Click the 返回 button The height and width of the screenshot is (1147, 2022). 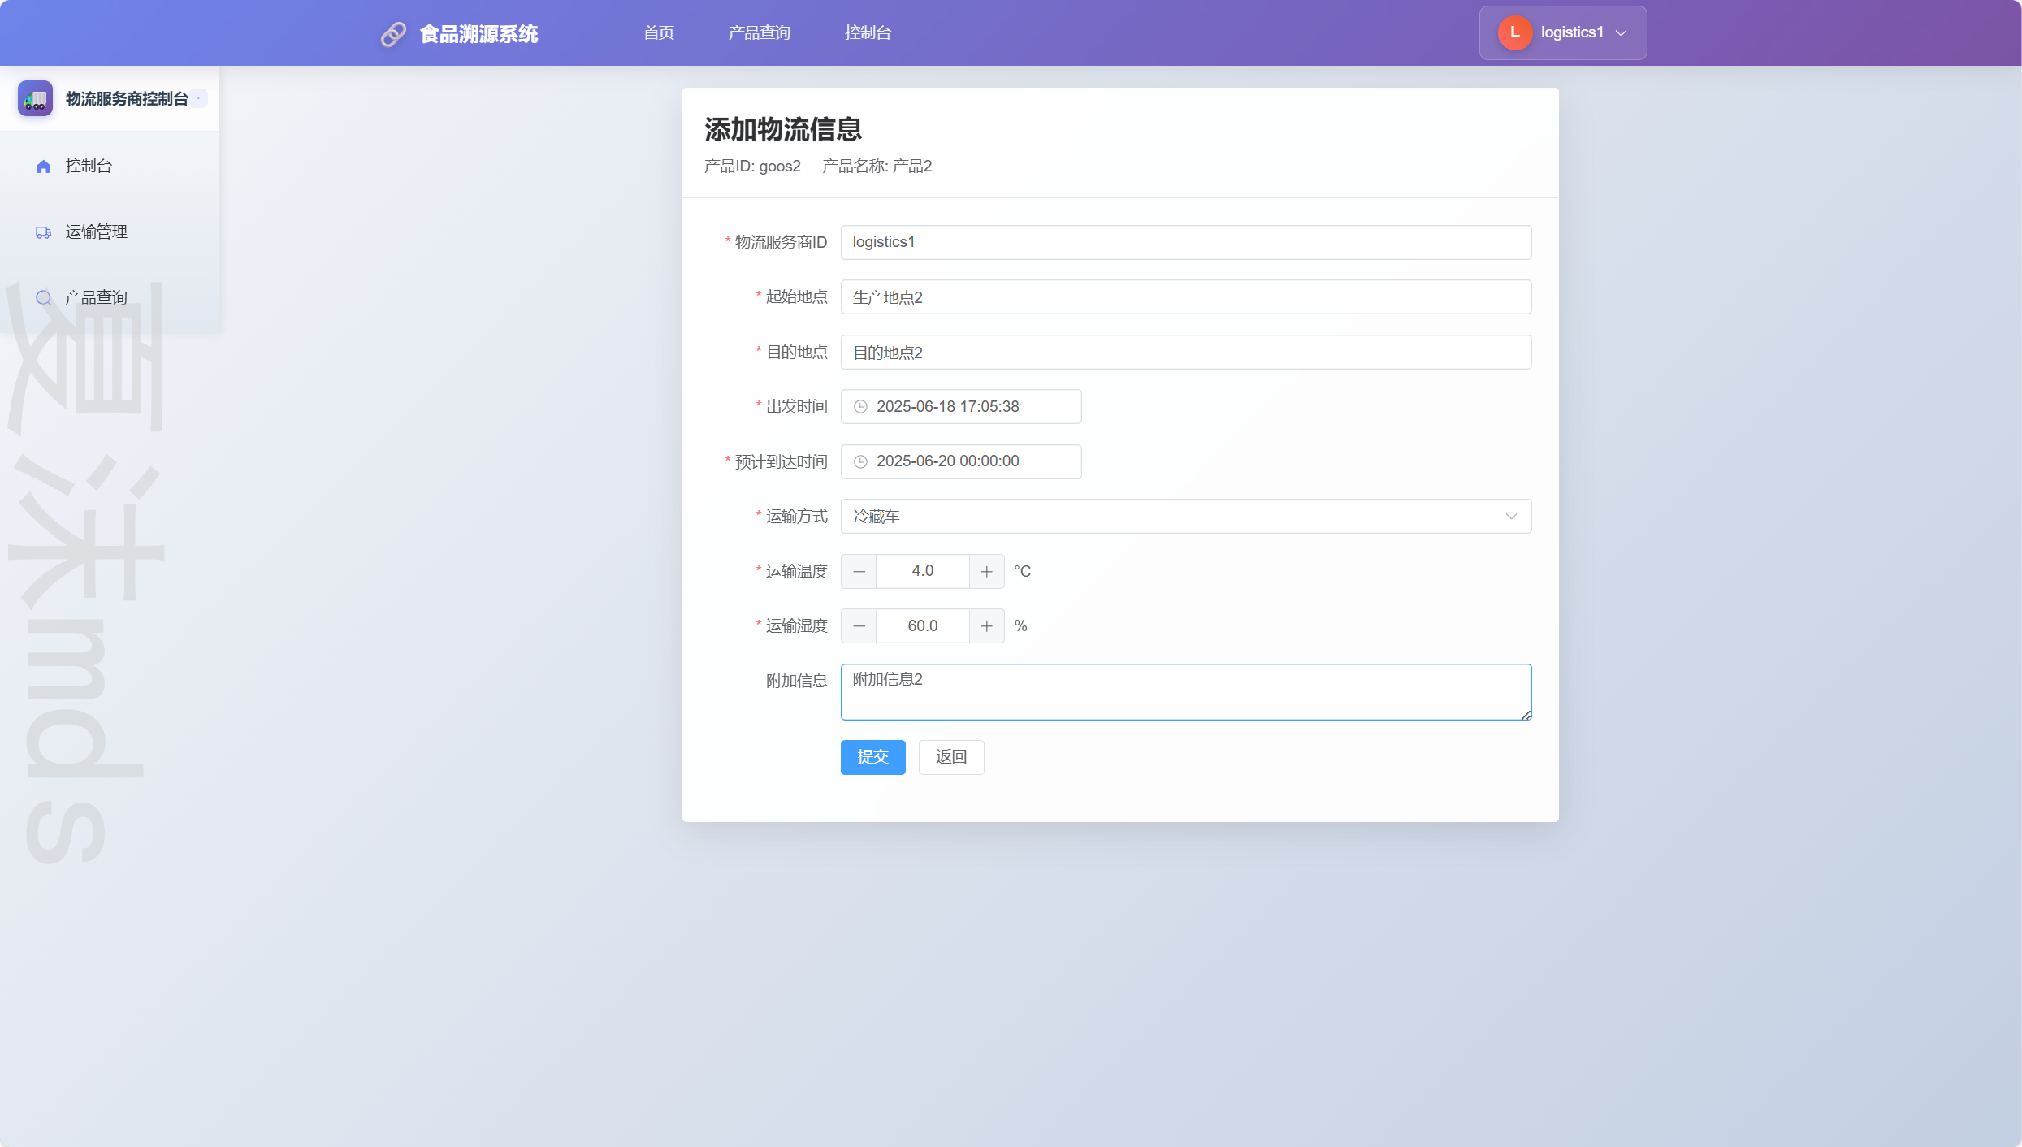pos(950,757)
